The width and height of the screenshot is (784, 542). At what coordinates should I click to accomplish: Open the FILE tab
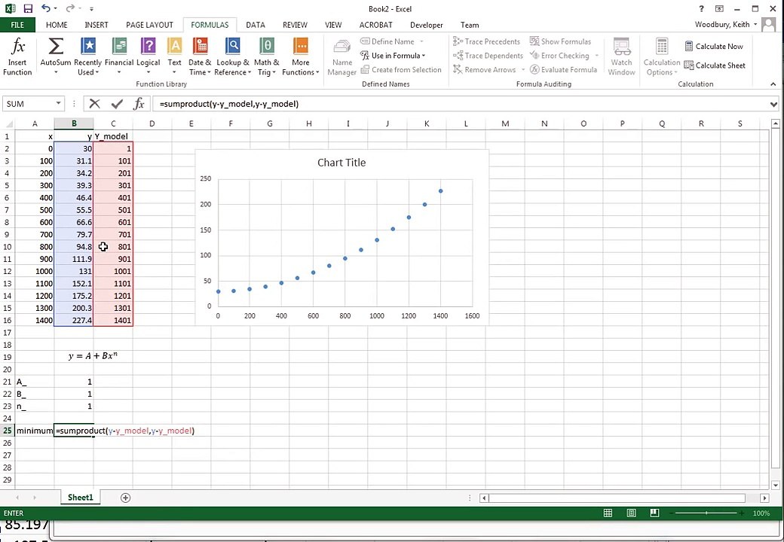tap(17, 24)
